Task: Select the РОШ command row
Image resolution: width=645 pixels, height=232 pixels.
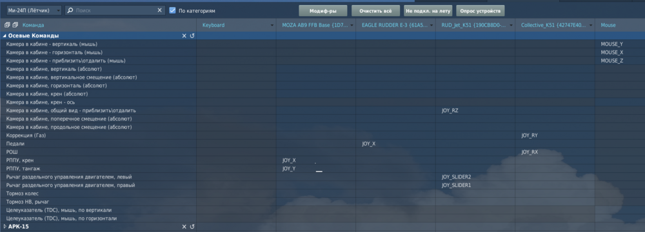Action: tap(98, 152)
